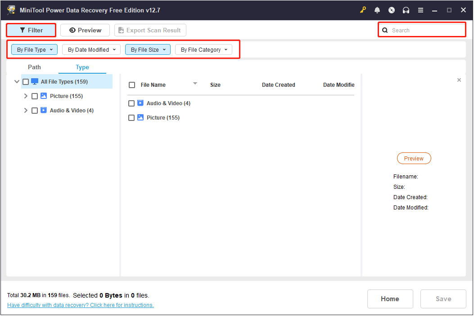Switch to the Path tab
Viewport: 474px width, 316px height.
point(34,67)
